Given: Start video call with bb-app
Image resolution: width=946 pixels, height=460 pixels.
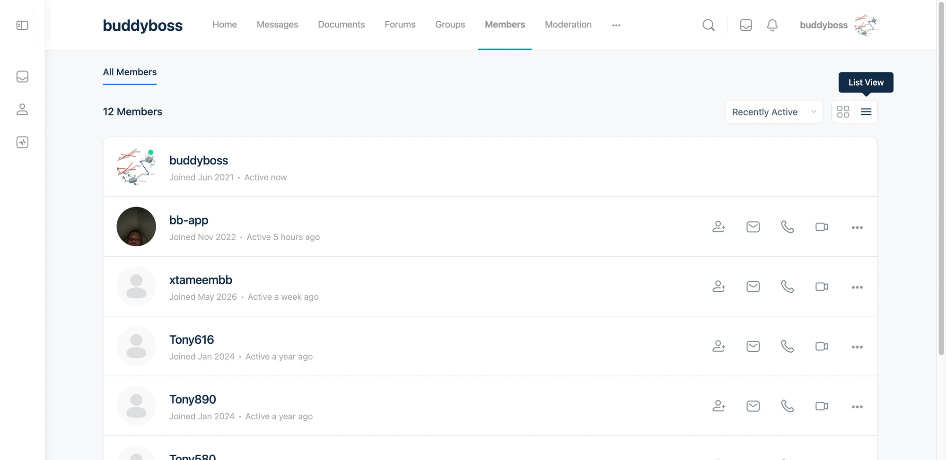Looking at the screenshot, I should pyautogui.click(x=822, y=227).
